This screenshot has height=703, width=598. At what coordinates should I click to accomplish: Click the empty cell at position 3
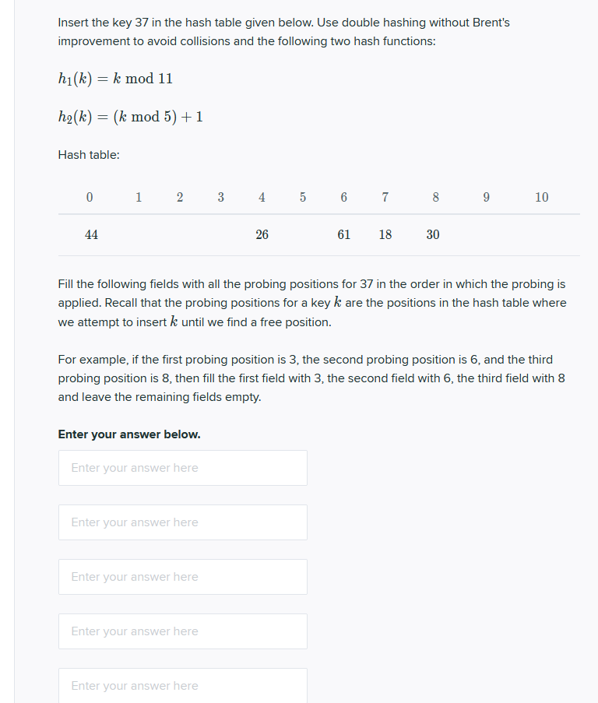pos(220,234)
